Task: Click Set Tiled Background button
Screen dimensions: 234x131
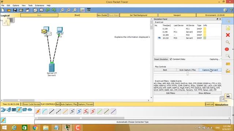Action: pyautogui.click(x=138, y=15)
